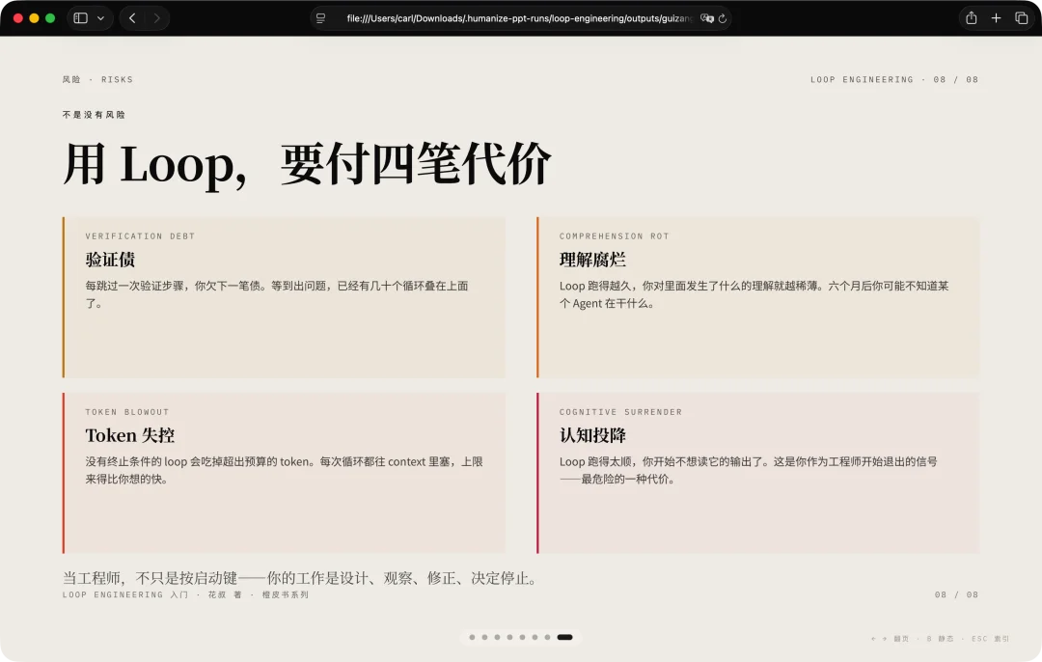This screenshot has height=662, width=1042.
Task: Click the file URL address field
Action: (519, 18)
